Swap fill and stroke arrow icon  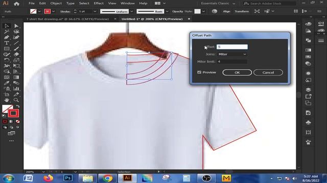[x=18, y=106]
